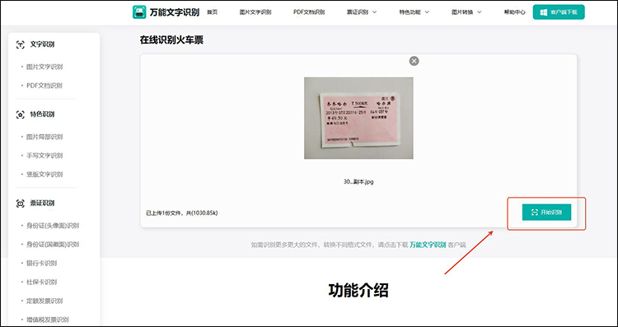Click the 客户端下载 button

click(x=559, y=12)
